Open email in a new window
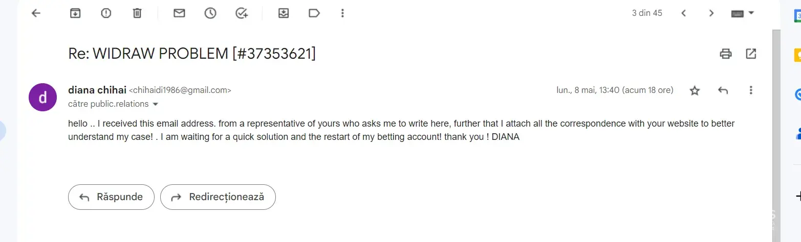 pos(751,54)
